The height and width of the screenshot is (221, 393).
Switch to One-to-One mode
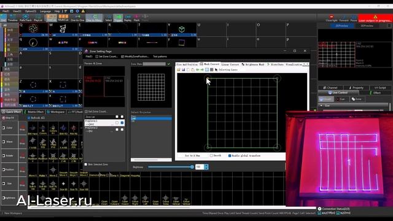click(77, 18)
